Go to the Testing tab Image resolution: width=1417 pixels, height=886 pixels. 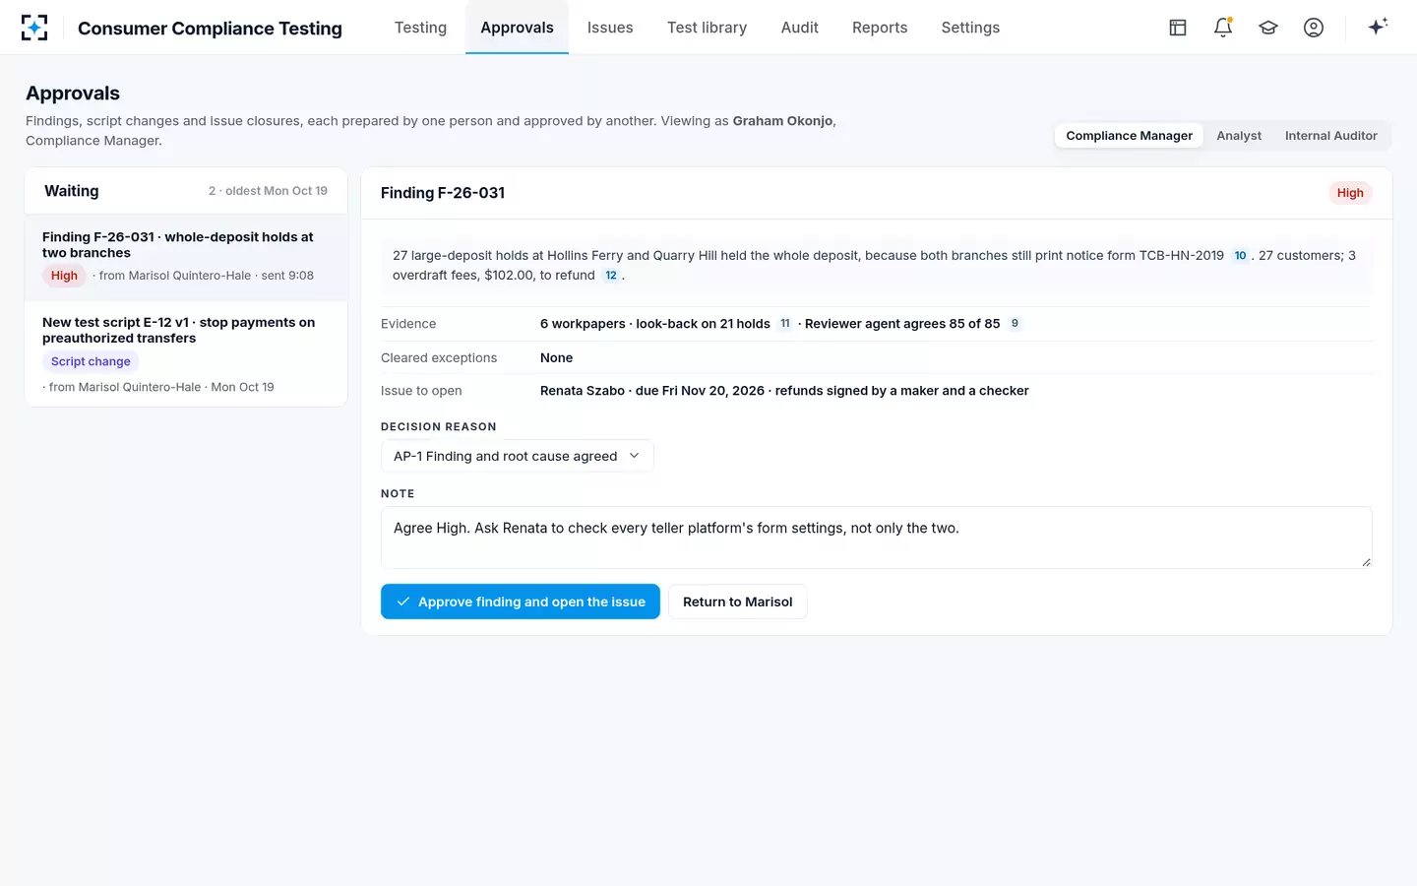(x=420, y=28)
